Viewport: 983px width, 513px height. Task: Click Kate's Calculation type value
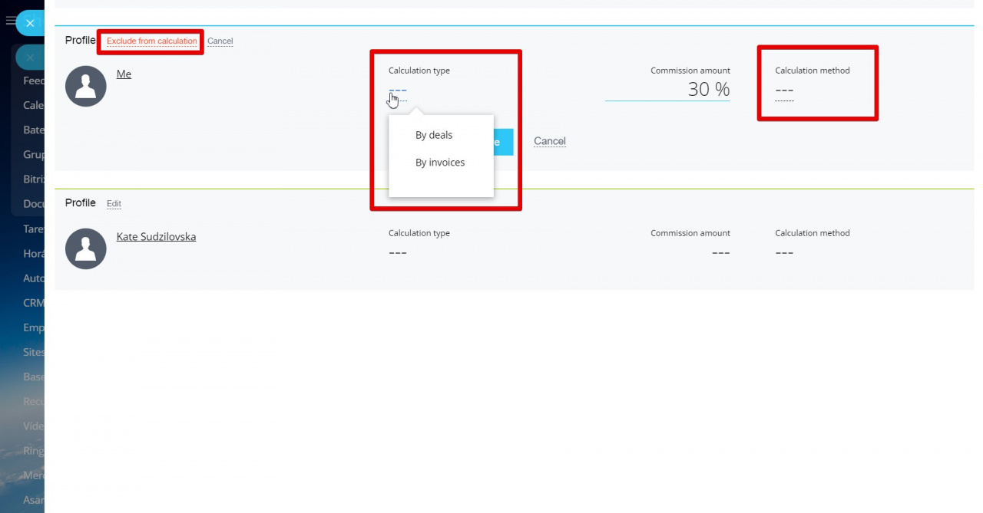397,252
